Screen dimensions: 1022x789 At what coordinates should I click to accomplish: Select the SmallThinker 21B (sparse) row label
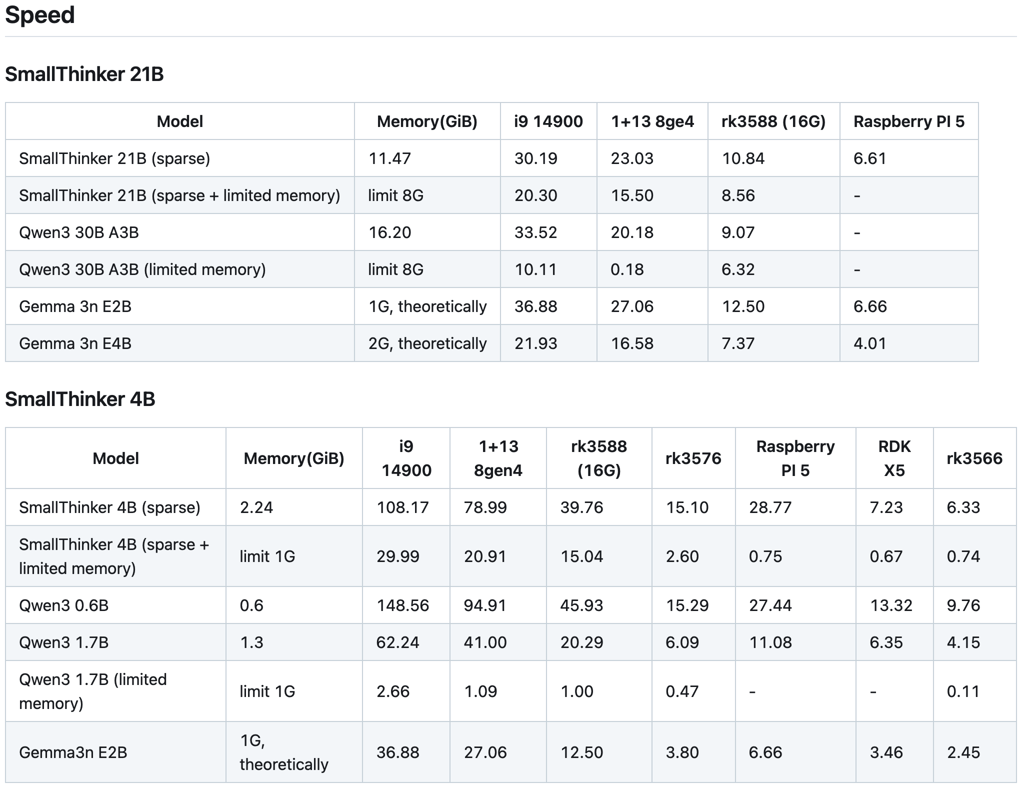(114, 158)
